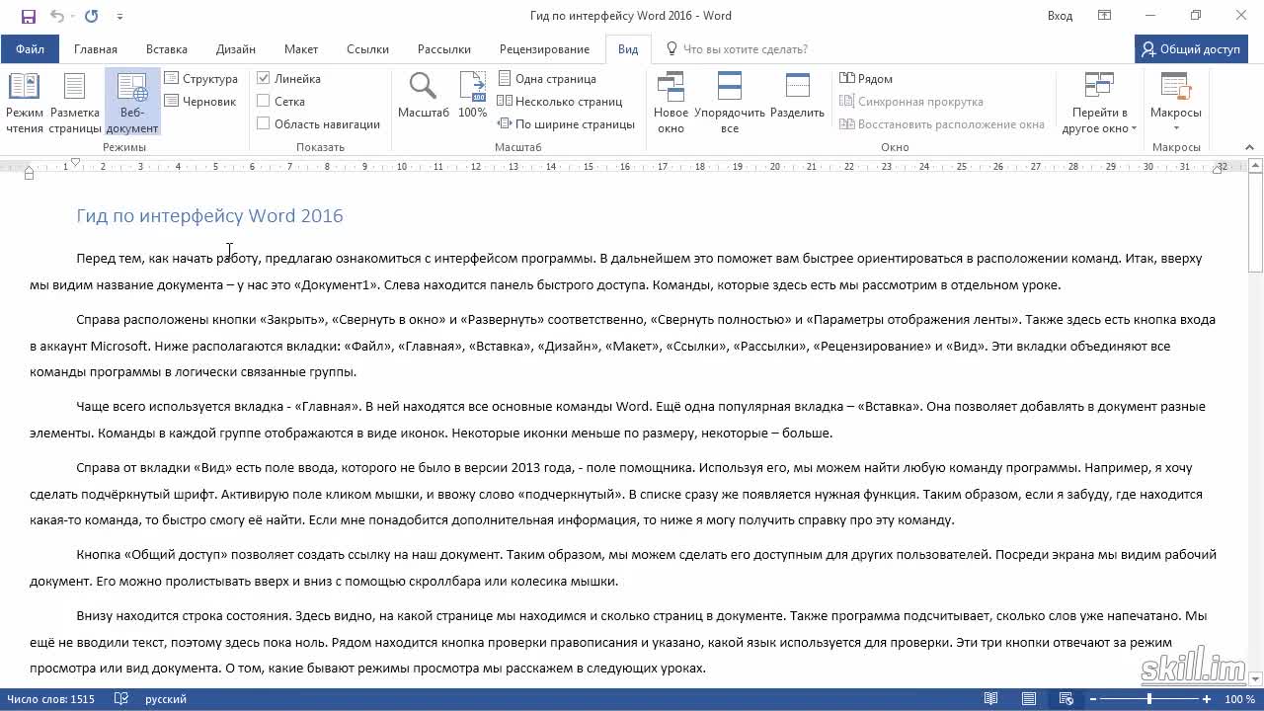Select Веб-документ view mode
This screenshot has width=1264, height=711.
(132, 103)
